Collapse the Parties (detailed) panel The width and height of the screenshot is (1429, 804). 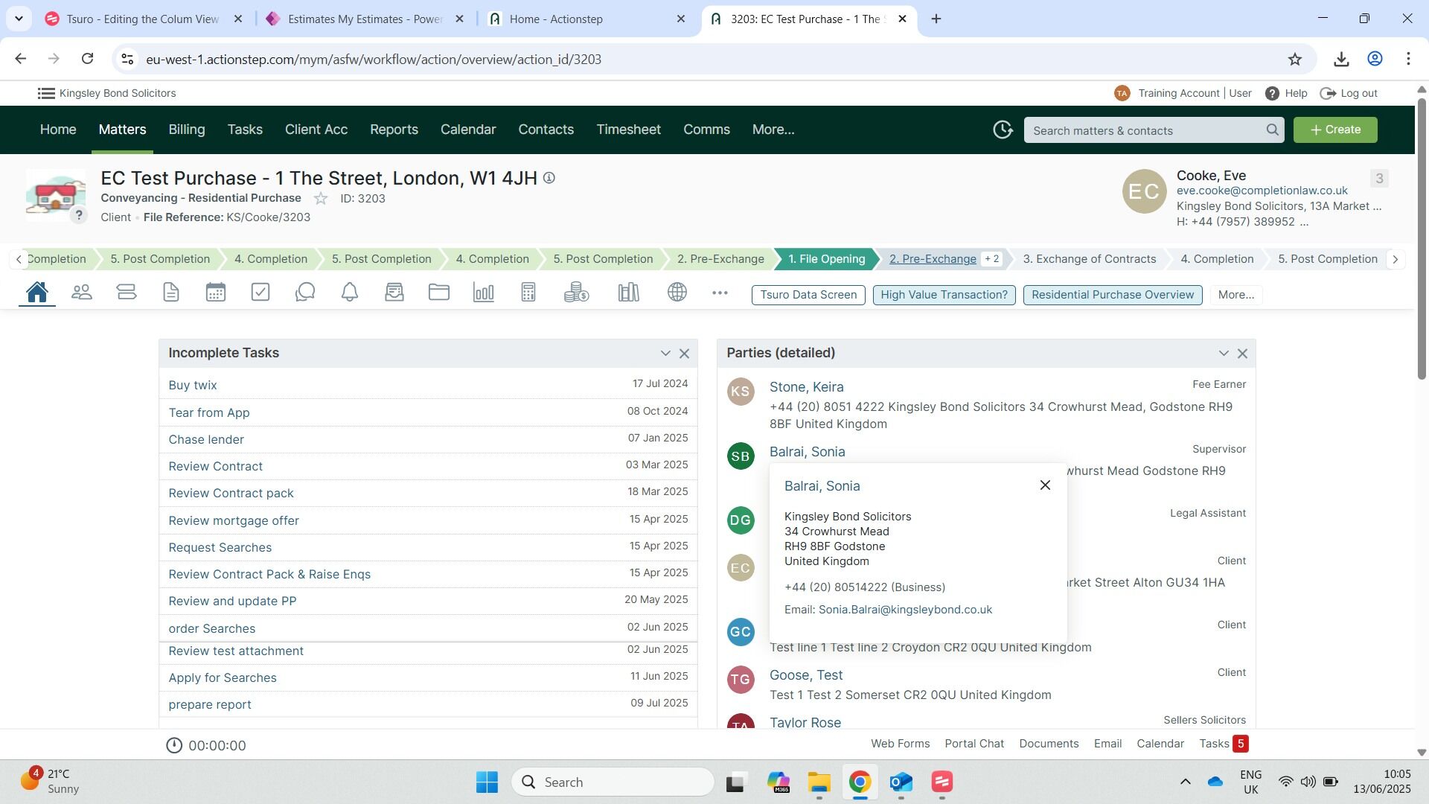1223,354
